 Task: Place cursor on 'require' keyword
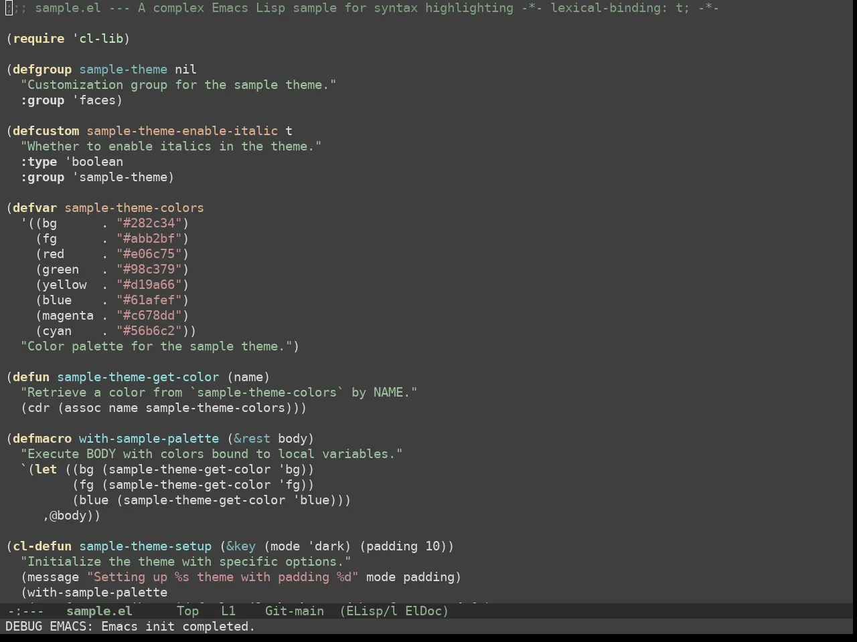tap(38, 39)
